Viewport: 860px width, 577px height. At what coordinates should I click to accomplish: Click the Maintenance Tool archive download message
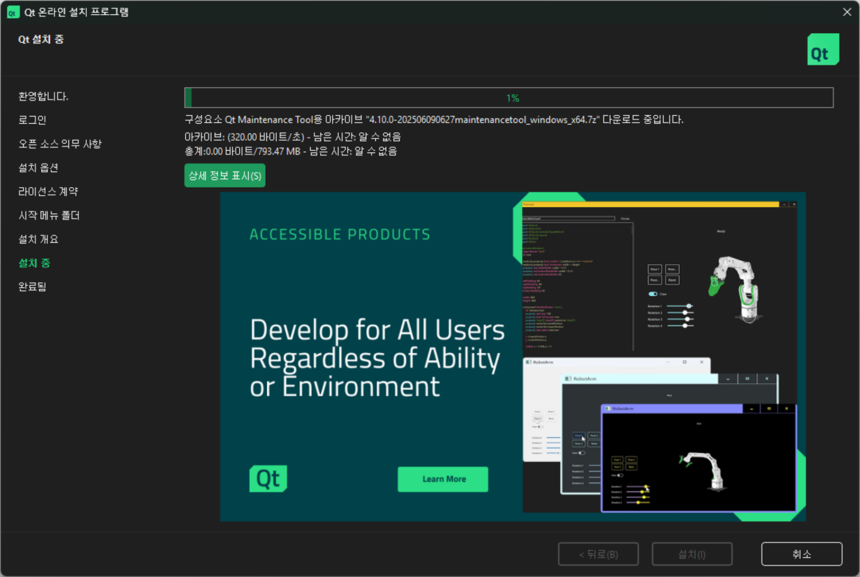click(434, 120)
